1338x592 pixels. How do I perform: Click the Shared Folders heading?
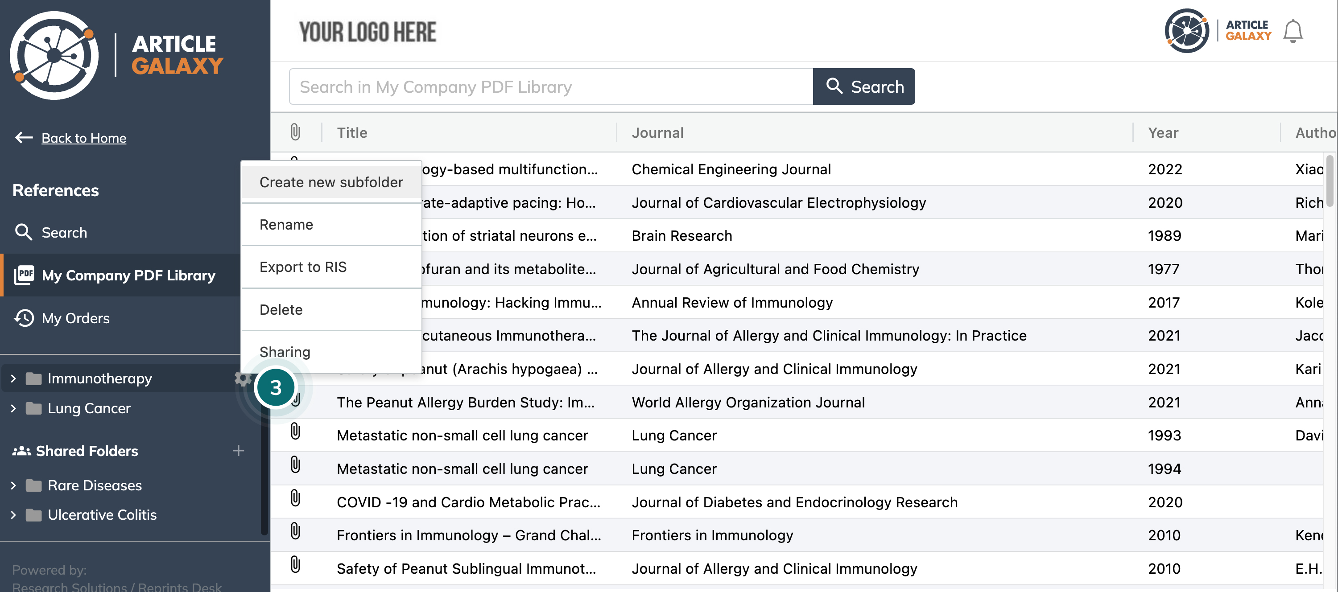(x=87, y=451)
